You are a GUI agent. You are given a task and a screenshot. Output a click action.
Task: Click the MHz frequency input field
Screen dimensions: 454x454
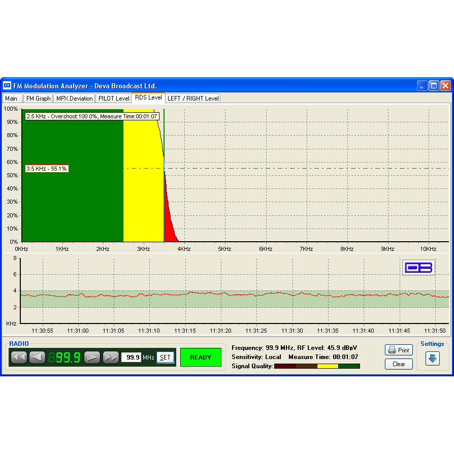coord(131,358)
